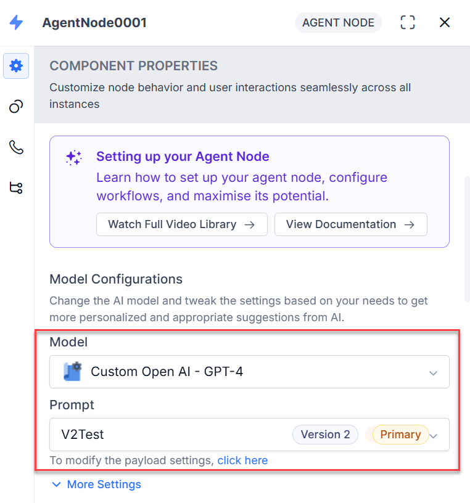Screen dimensions: 470x503
Task: Click the AgentNode0001 title
Action: 94,22
